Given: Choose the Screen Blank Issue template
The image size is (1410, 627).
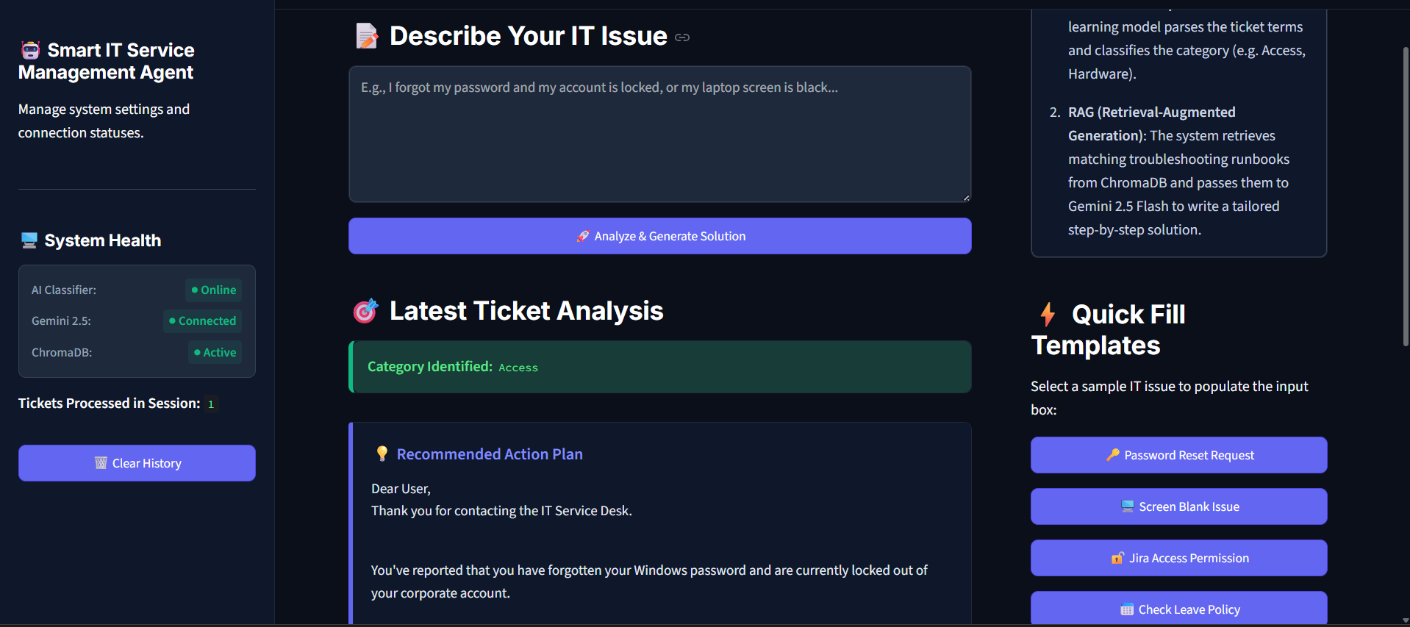Looking at the screenshot, I should tap(1179, 506).
